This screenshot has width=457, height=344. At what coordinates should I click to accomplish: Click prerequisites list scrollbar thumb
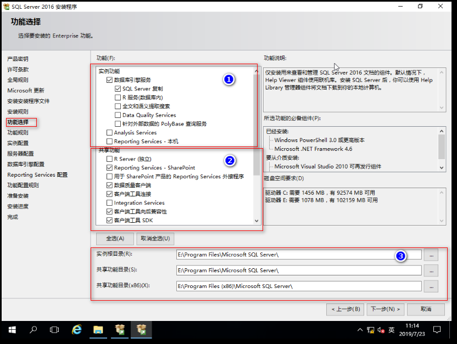(x=442, y=147)
